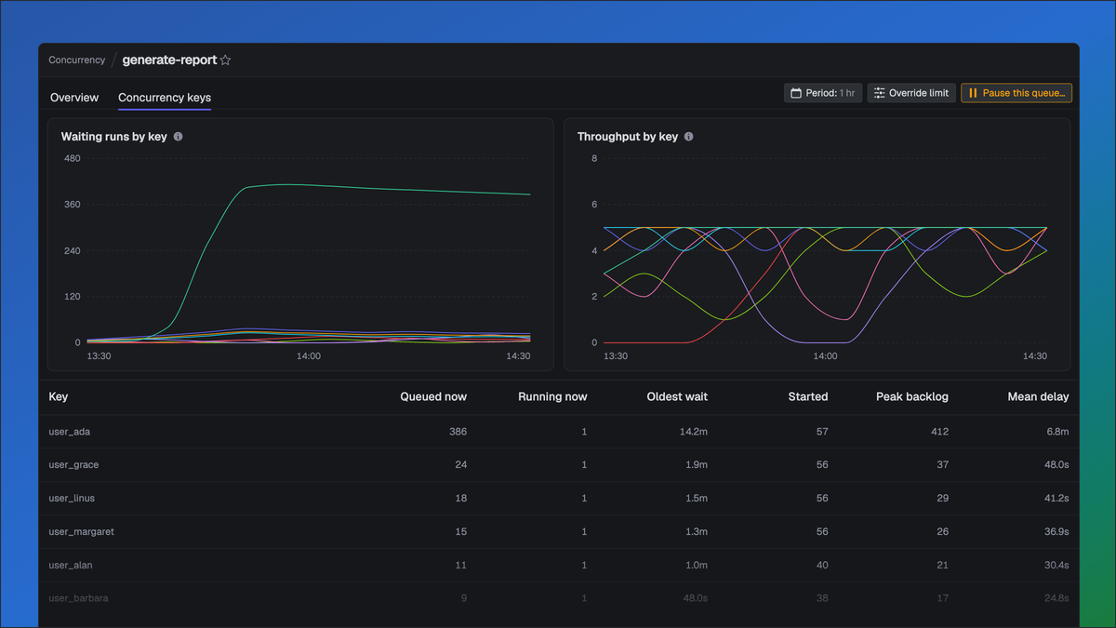This screenshot has width=1116, height=628.
Task: Select the Concurrency keys tab
Action: (165, 98)
